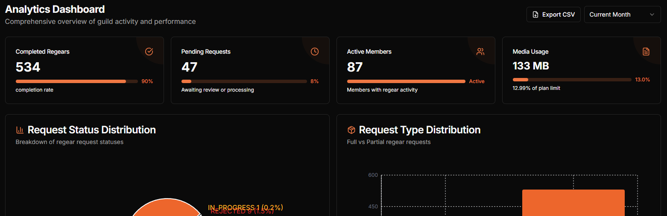Click the 47 pending requests value
The width and height of the screenshot is (667, 216).
click(x=190, y=67)
